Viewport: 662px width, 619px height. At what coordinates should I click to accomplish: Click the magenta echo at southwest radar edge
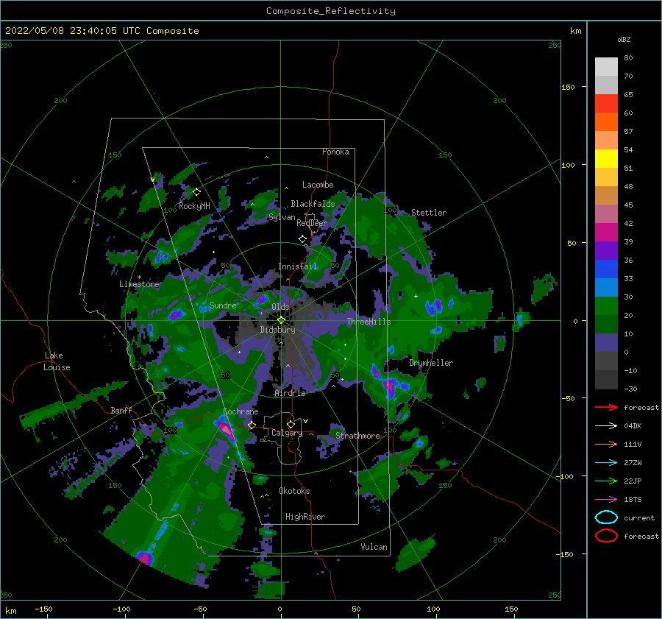(145, 558)
